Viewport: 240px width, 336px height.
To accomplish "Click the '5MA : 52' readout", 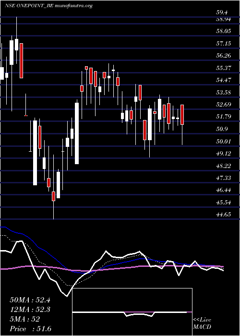I will [x=24, y=319].
